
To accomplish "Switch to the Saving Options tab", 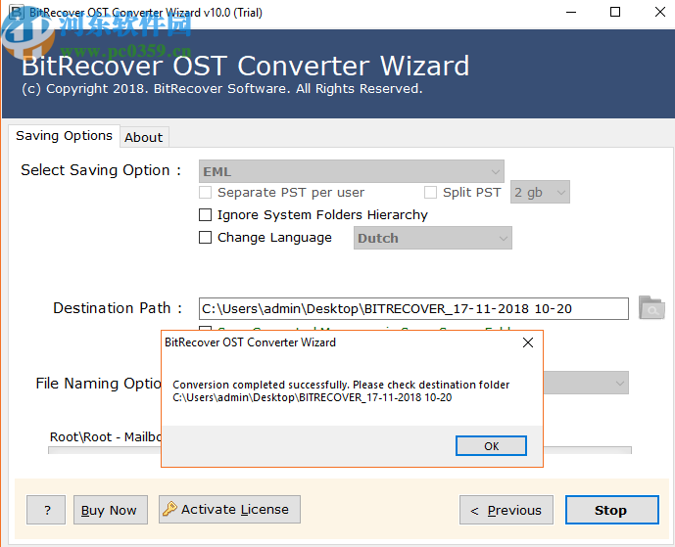I will click(x=64, y=136).
